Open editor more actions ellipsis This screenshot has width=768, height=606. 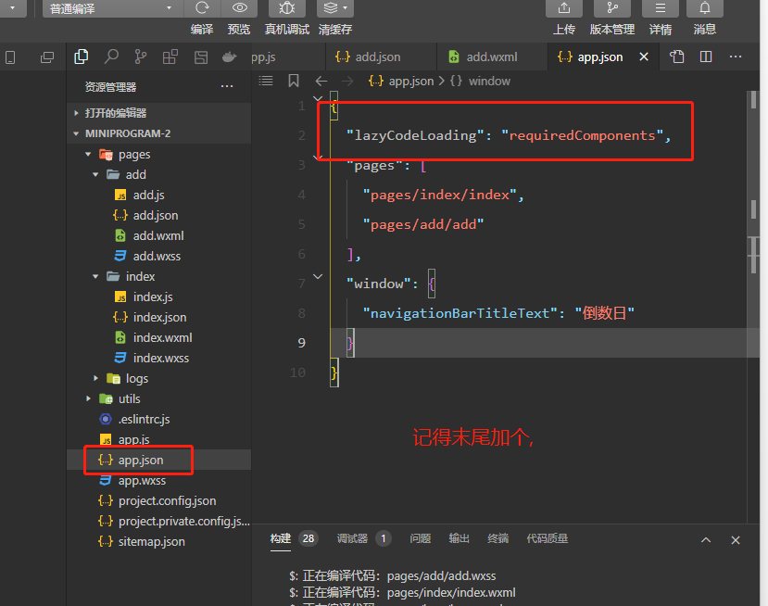736,57
